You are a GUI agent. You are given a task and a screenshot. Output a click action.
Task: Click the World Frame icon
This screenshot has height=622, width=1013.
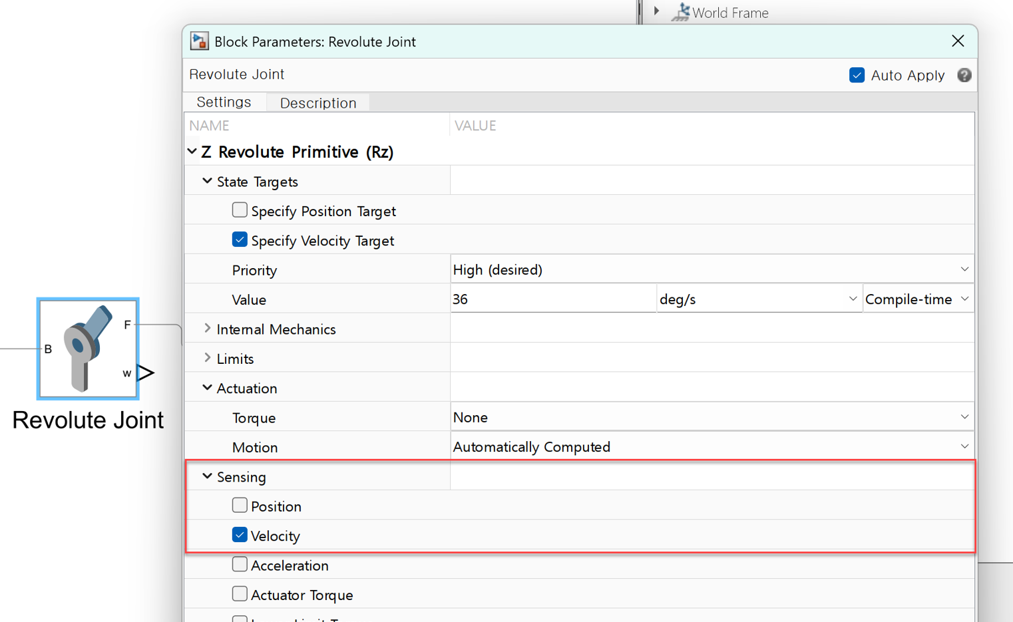[x=680, y=12]
